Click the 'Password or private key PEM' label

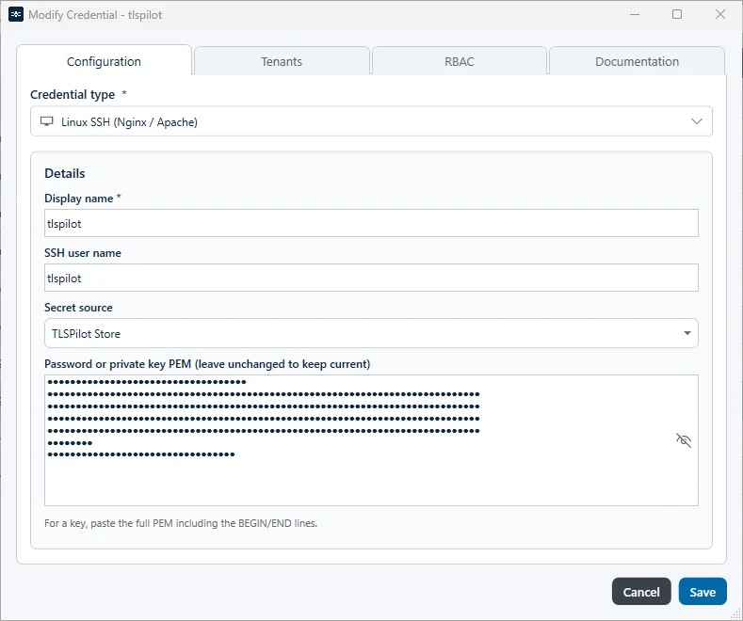(x=207, y=364)
